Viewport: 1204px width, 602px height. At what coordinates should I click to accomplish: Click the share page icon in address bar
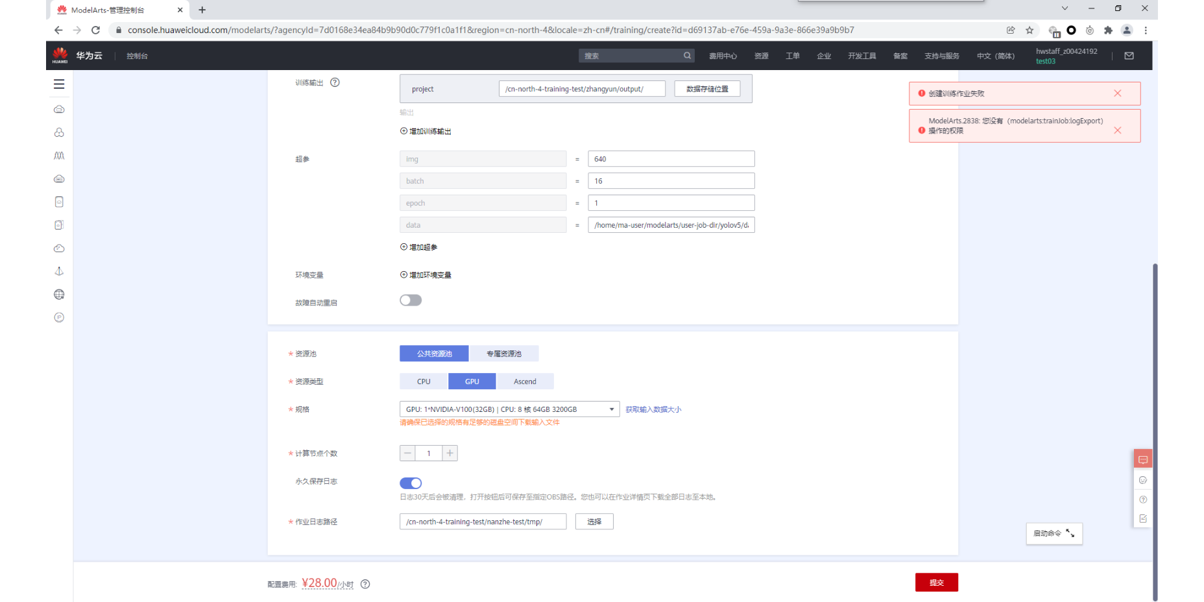pyautogui.click(x=1011, y=30)
